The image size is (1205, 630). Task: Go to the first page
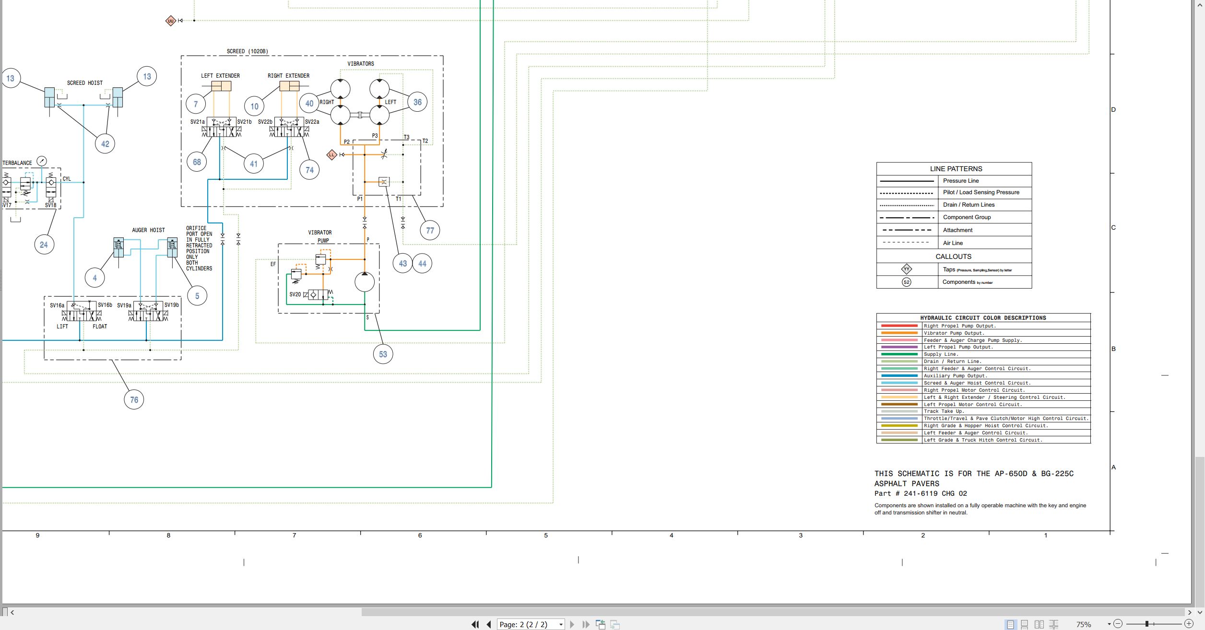pos(475,624)
